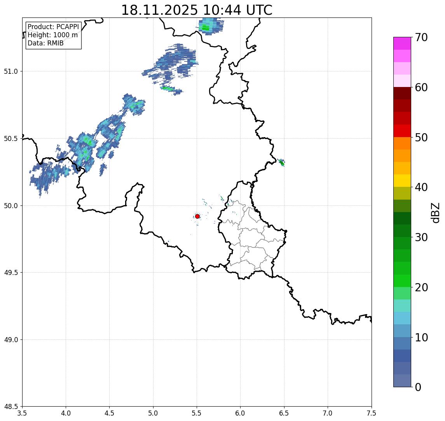Viewport: 445px width, 421px height.
Task: Click the colorbar tick label 40
Action: click(421, 187)
